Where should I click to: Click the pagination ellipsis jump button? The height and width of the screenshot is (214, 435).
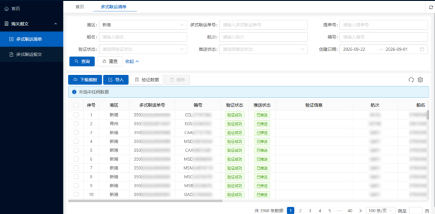coord(340,211)
